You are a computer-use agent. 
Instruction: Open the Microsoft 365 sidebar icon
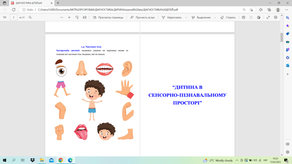[288, 58]
